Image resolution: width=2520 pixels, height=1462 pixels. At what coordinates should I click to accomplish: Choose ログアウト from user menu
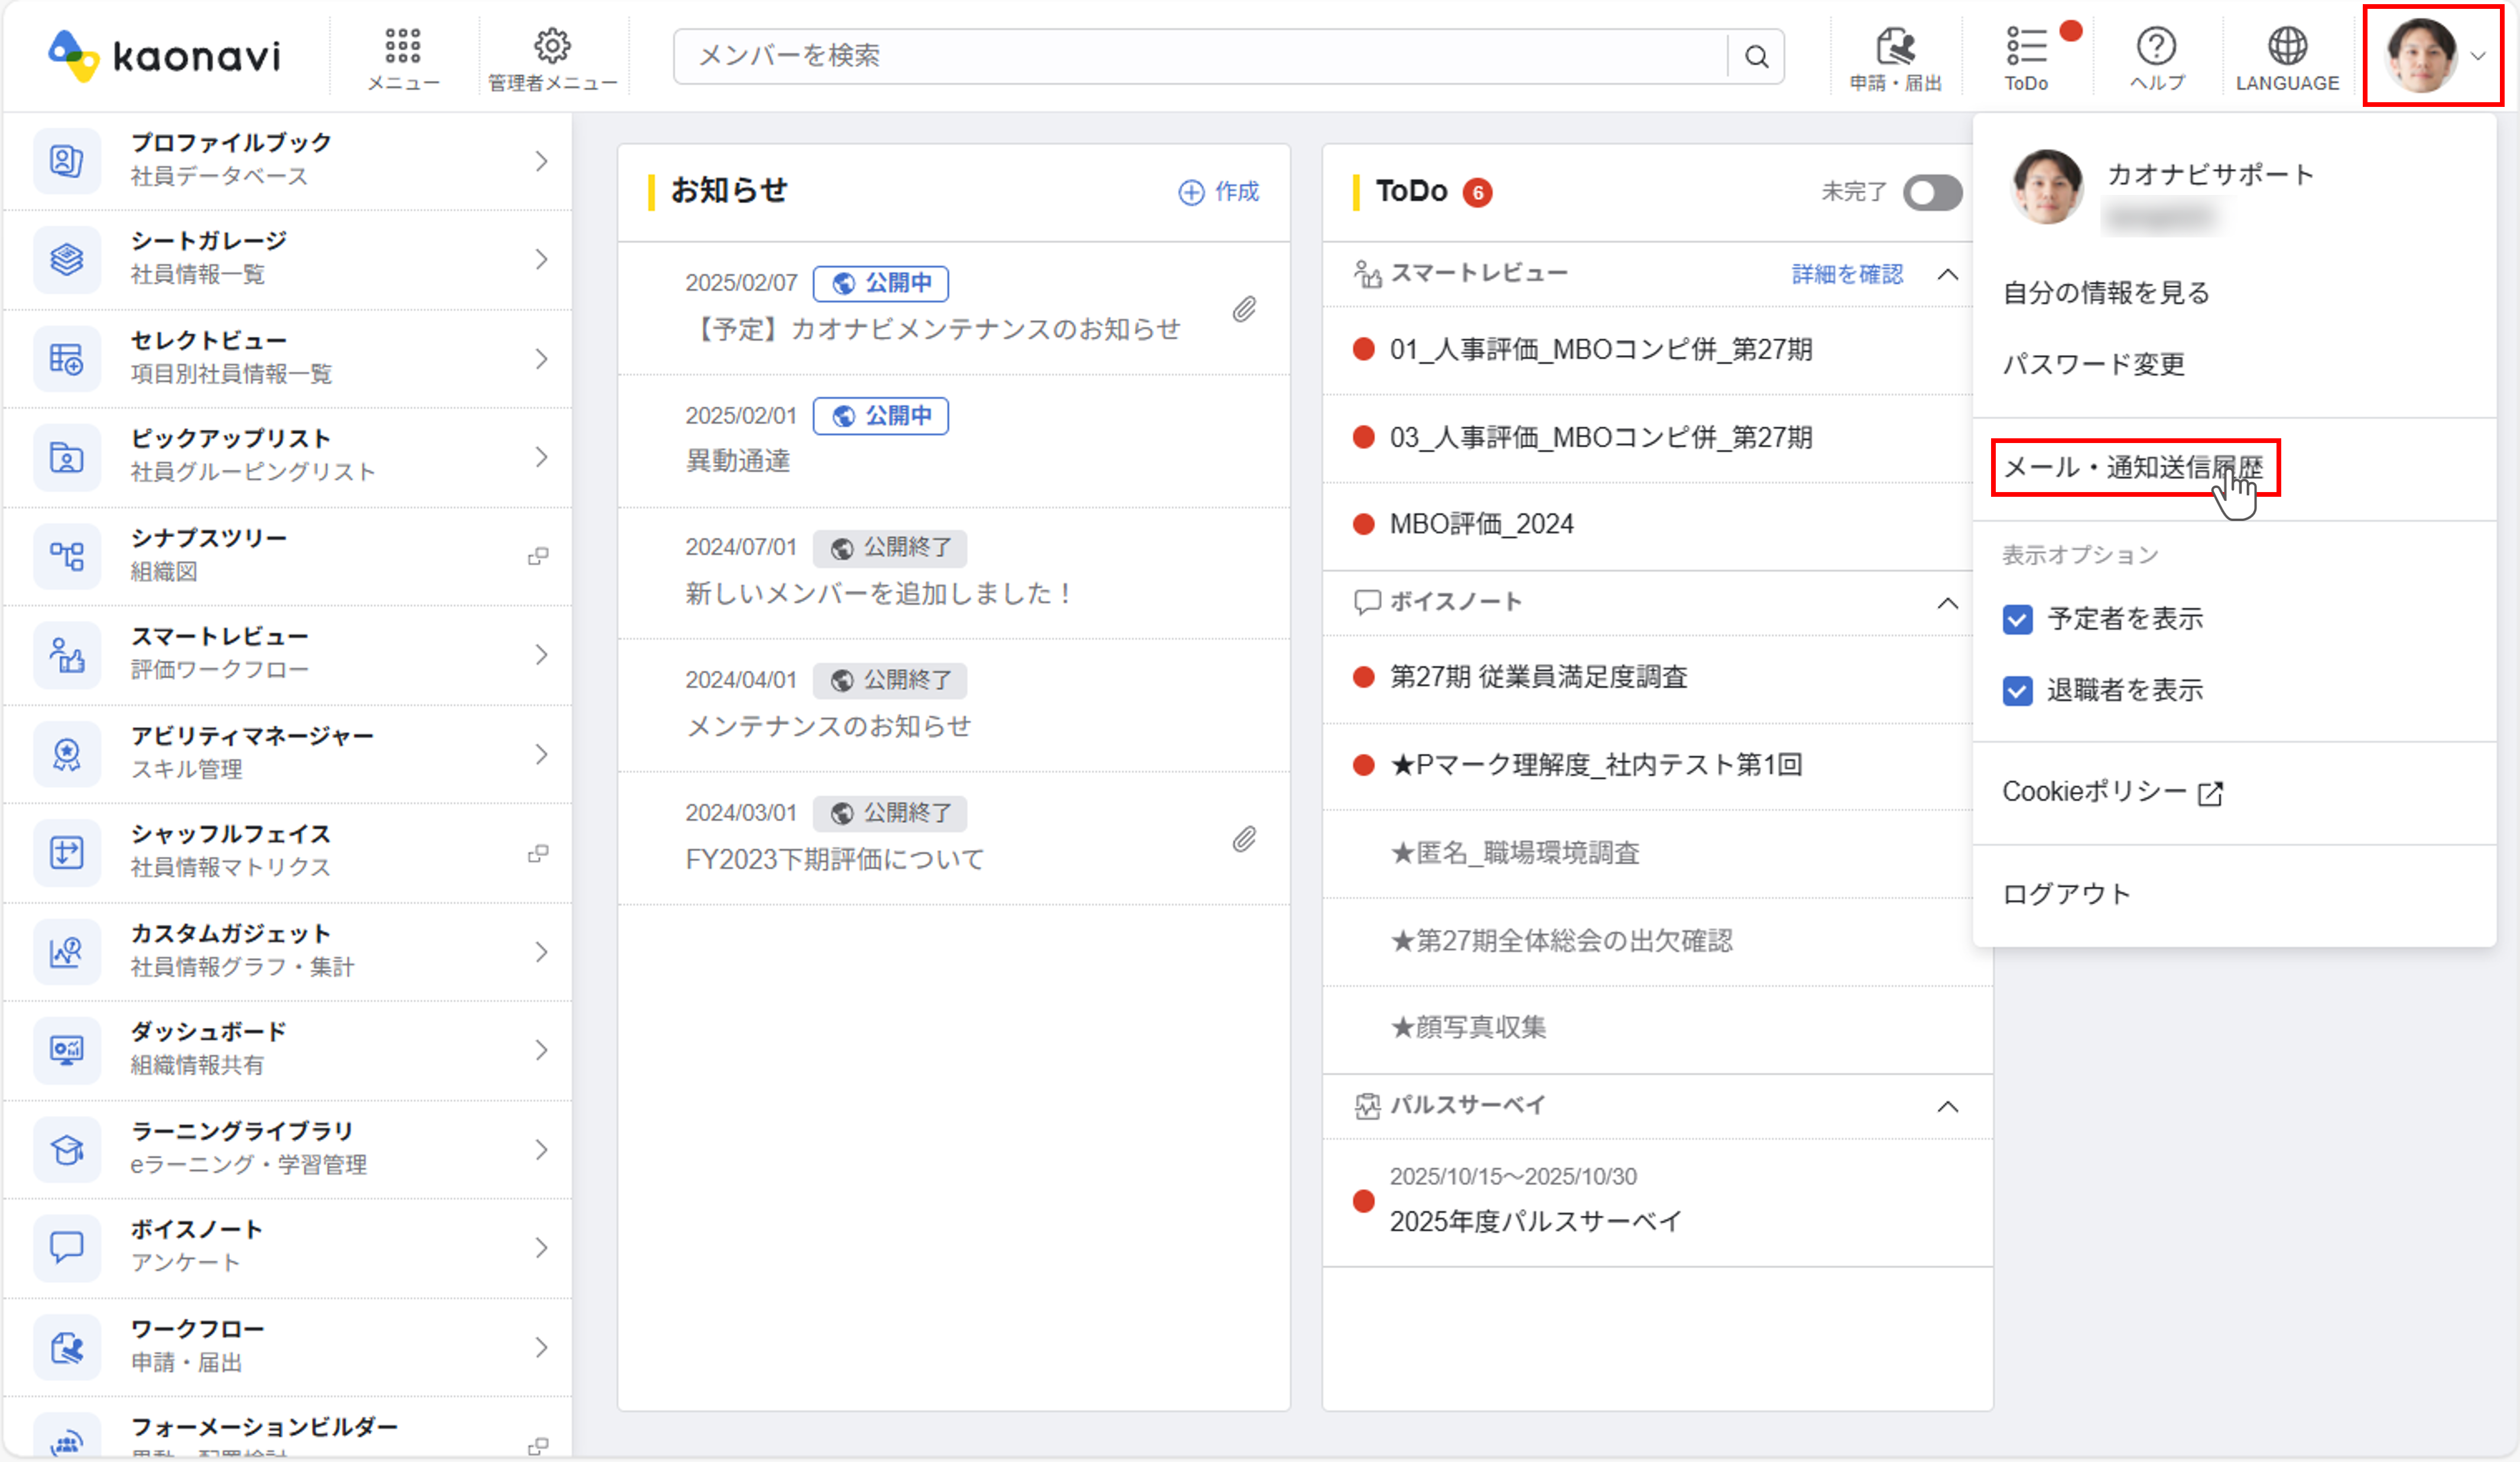click(x=2066, y=893)
